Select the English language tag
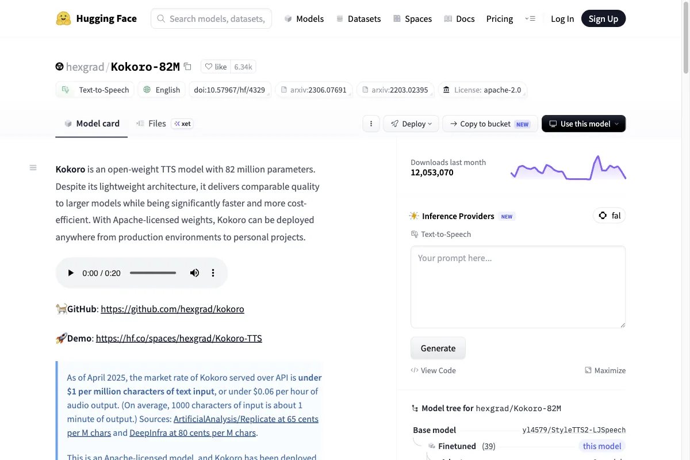The height and width of the screenshot is (460, 690). (x=162, y=90)
